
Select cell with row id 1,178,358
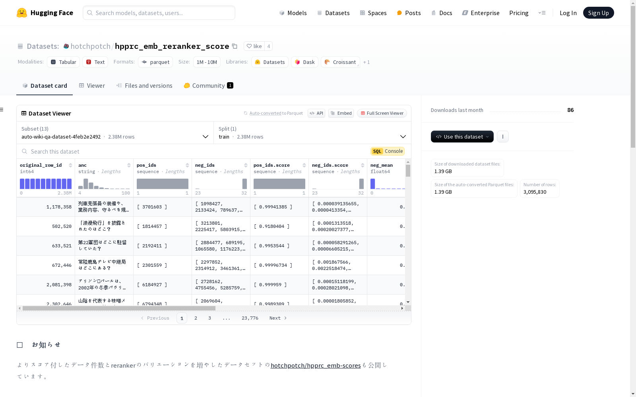coord(46,207)
